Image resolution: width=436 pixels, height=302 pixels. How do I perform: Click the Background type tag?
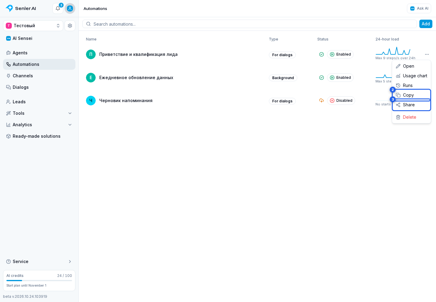pyautogui.click(x=283, y=78)
